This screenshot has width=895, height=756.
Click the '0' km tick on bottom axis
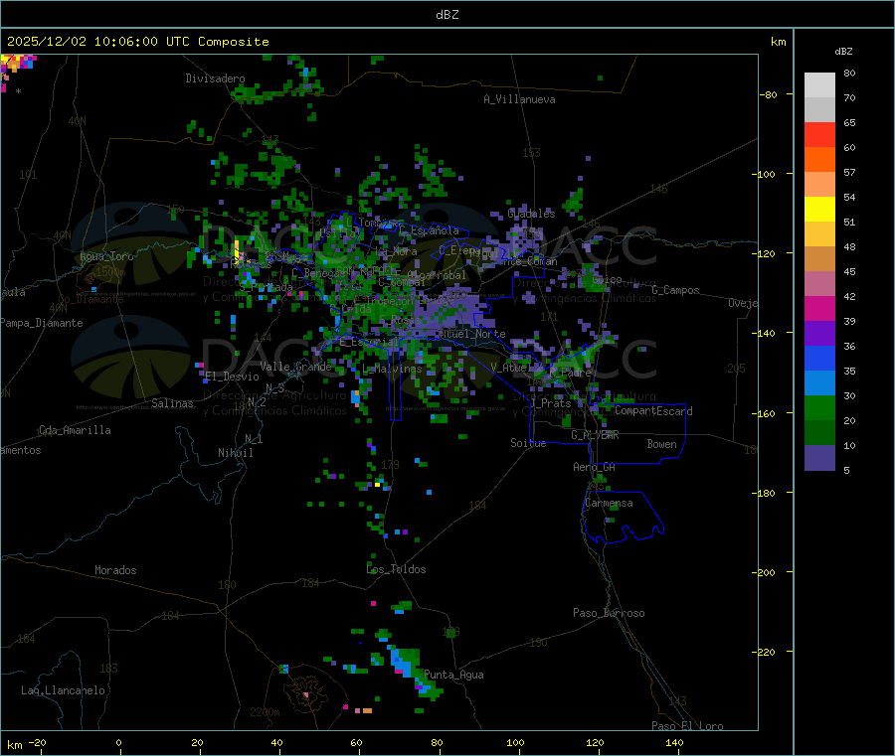[118, 742]
